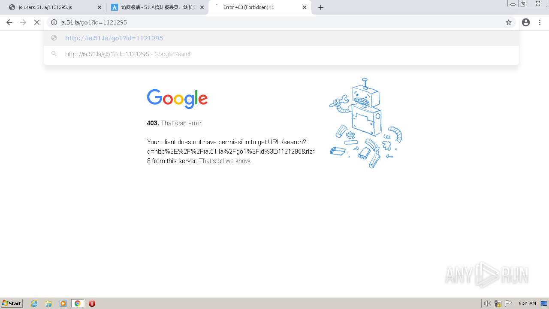
Task: Click the address bar URL field
Action: [281, 22]
